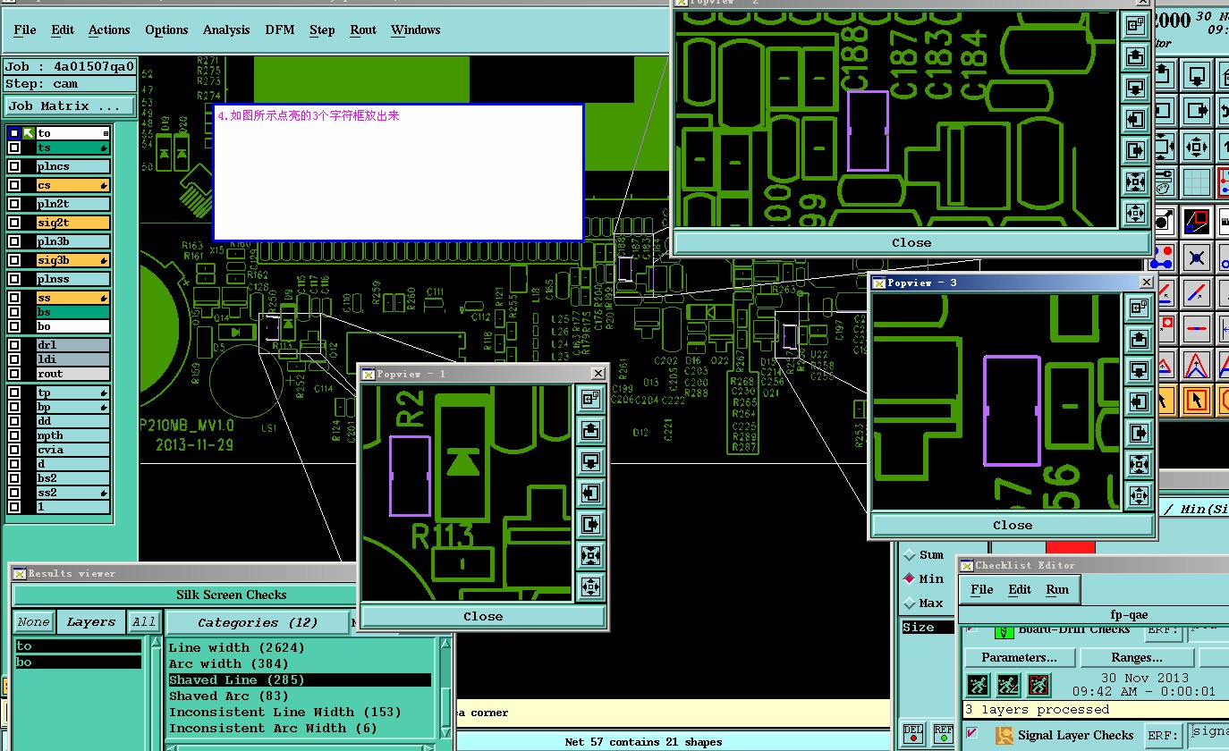Click pan-down icon in Popview 2
The width and height of the screenshot is (1229, 751).
coord(1136,88)
